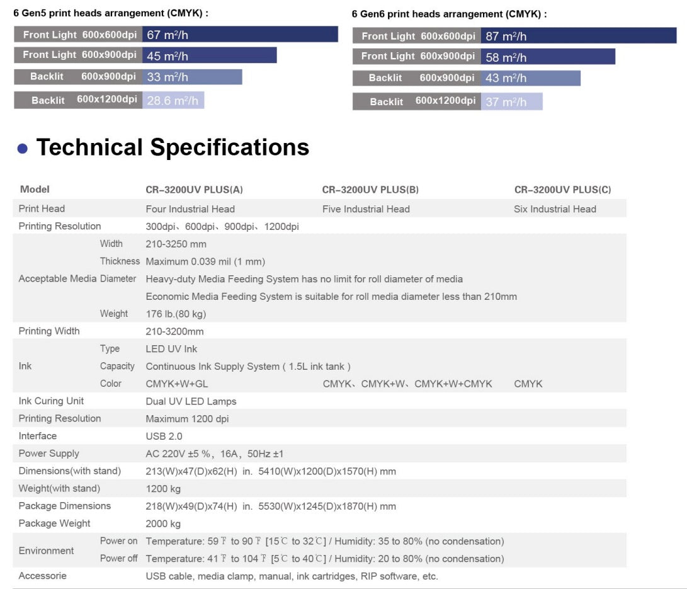Click the blue bullet beside Technical Specifications
The width and height of the screenshot is (687, 589).
[x=23, y=149]
